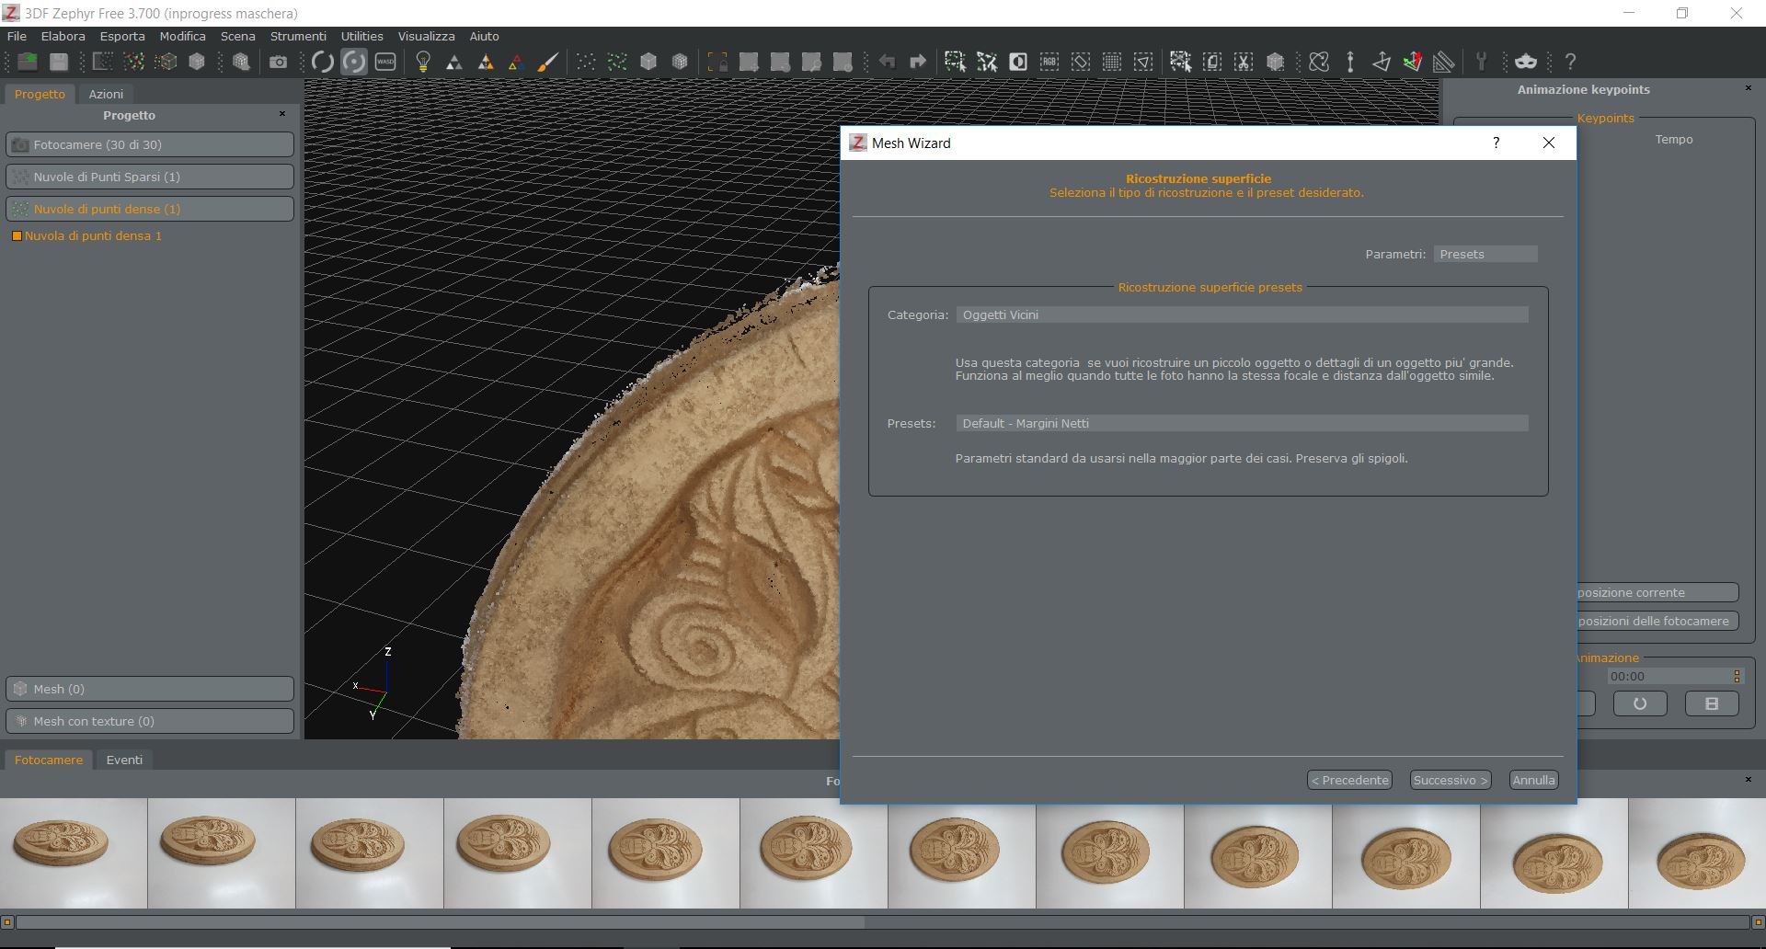
Task: Open the File menu
Action: (17, 36)
